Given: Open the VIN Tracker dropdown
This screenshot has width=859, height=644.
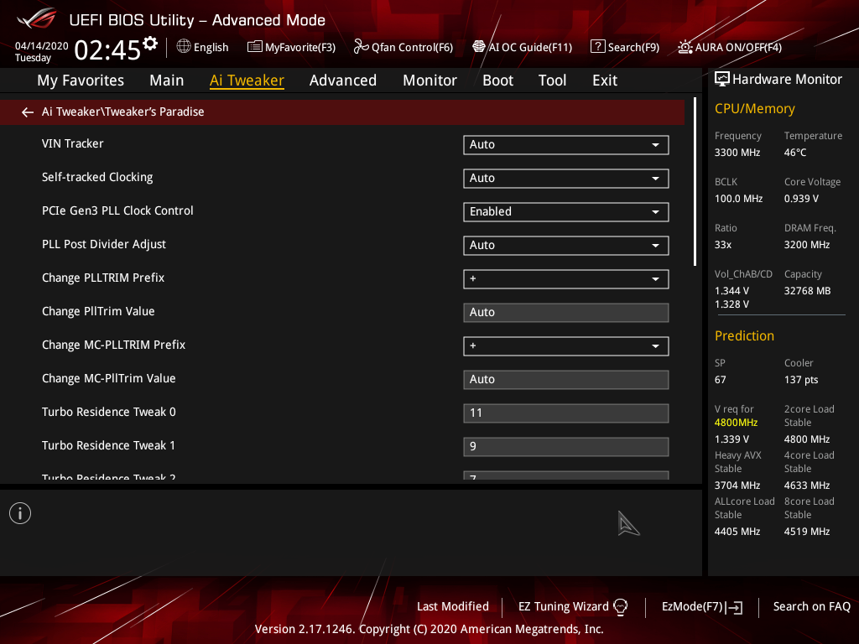Looking at the screenshot, I should (566, 145).
